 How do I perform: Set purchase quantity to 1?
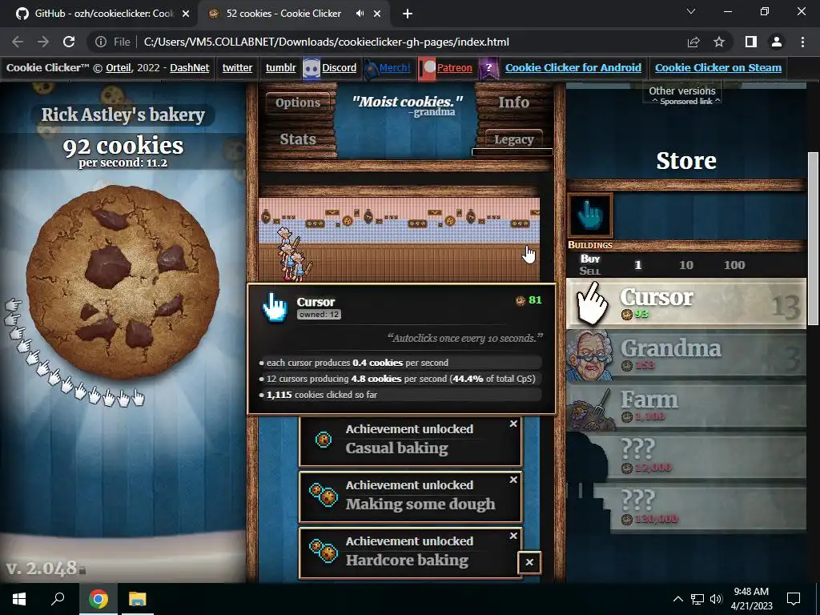[x=638, y=265]
